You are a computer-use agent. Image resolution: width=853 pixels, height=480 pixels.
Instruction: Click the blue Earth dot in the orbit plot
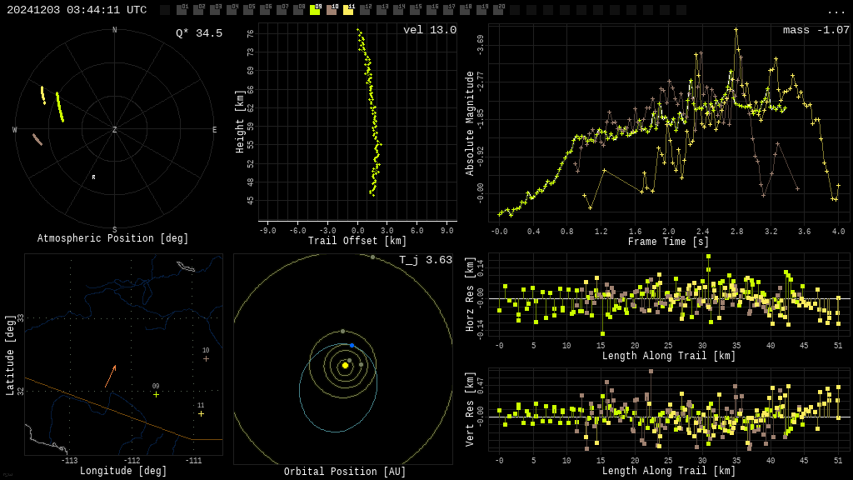click(x=352, y=346)
